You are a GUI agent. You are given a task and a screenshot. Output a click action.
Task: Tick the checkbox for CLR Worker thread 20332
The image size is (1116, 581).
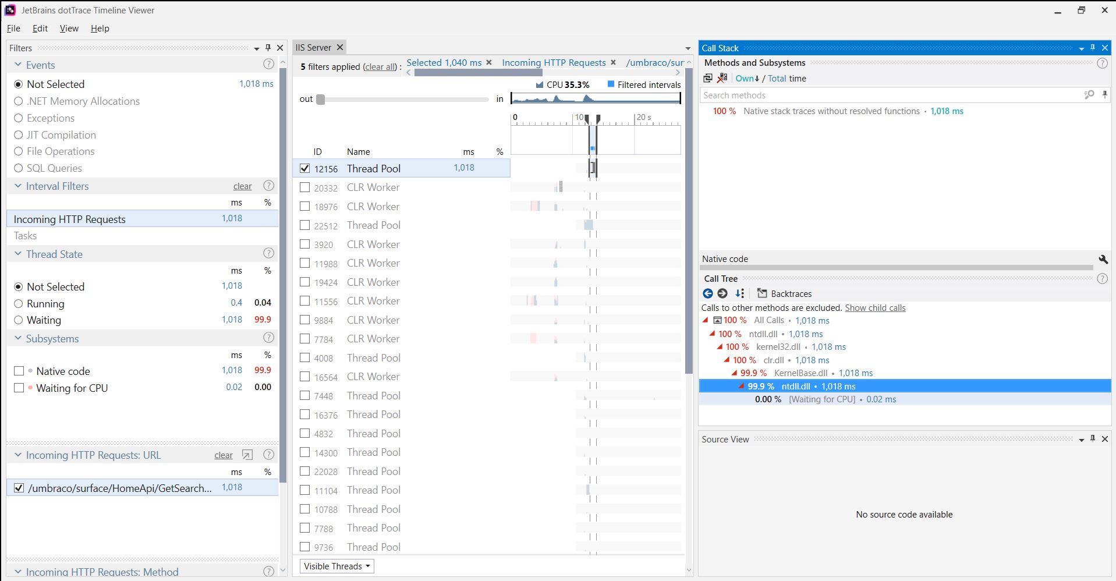[x=304, y=187]
